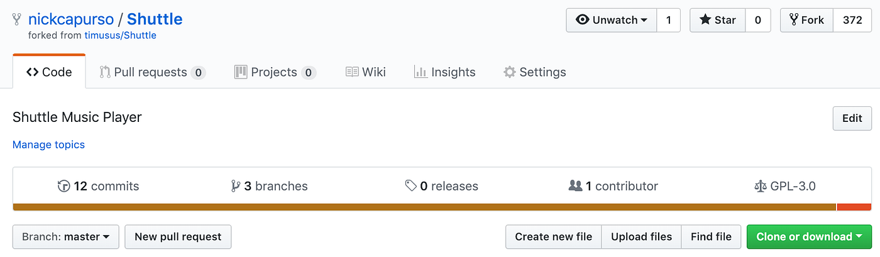880x257 pixels.
Task: Click the fork count 372
Action: pyautogui.click(x=852, y=20)
